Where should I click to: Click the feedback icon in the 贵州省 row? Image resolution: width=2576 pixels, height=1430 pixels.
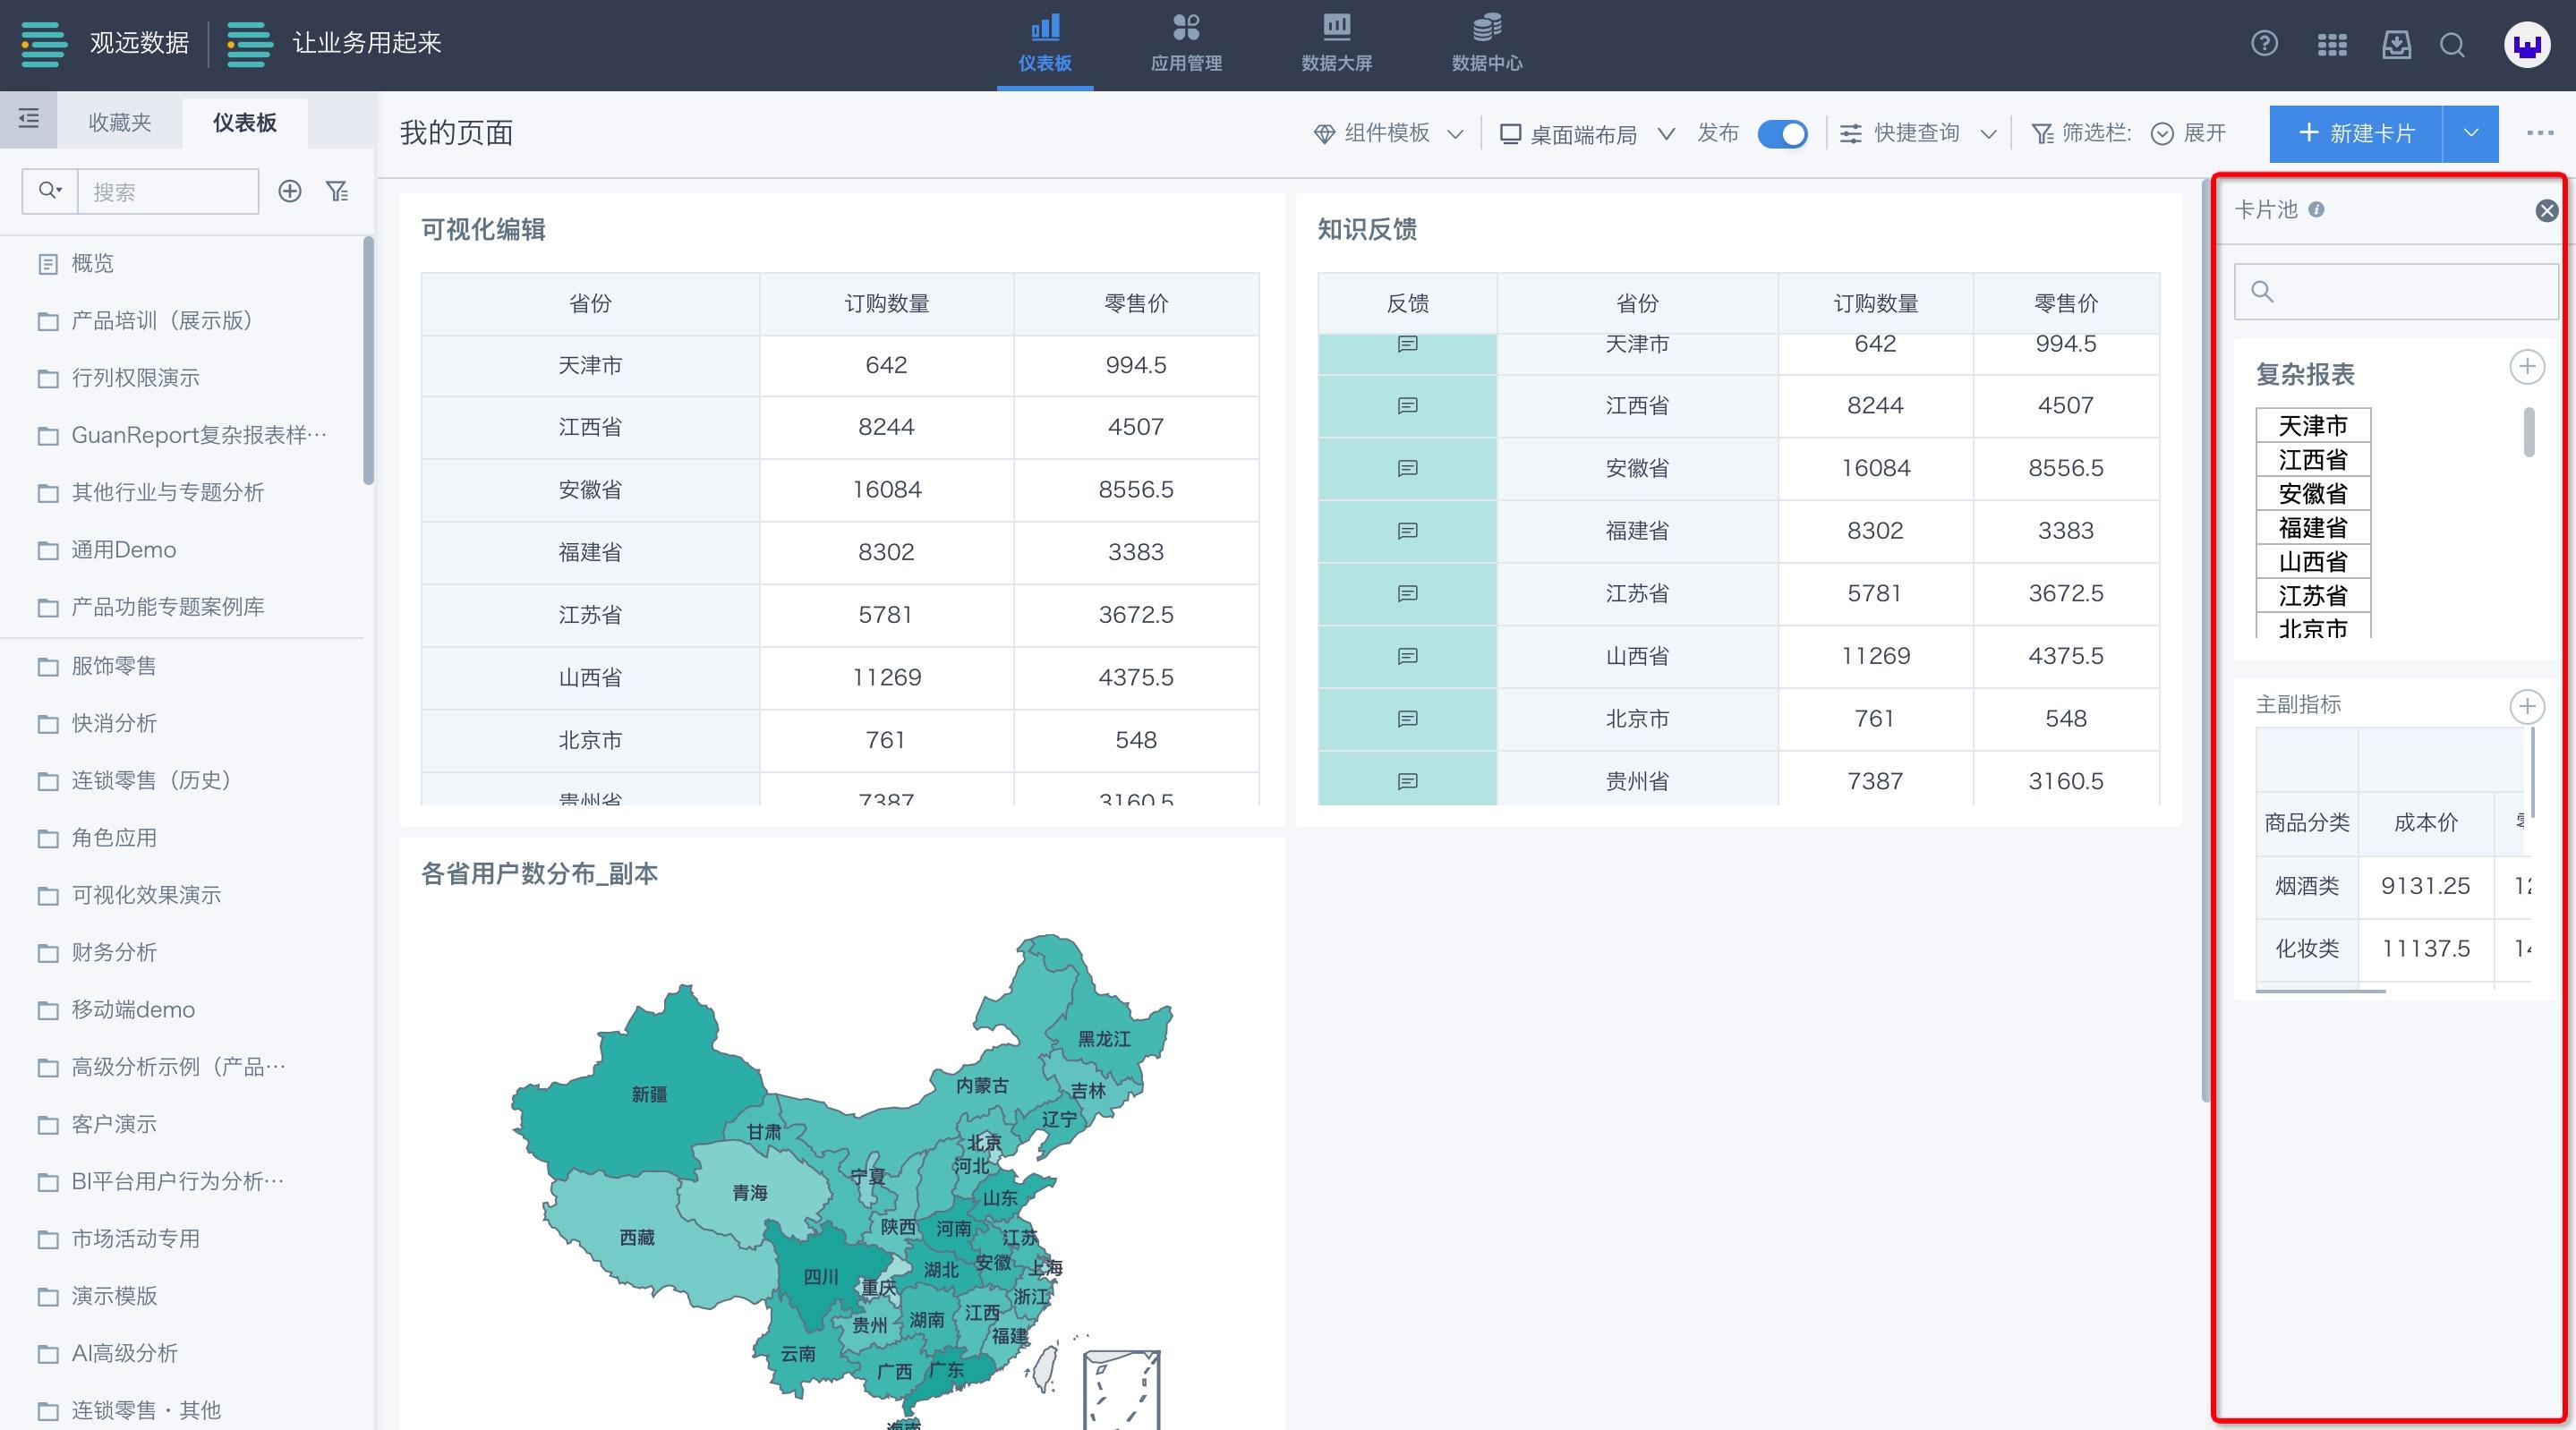(1407, 781)
